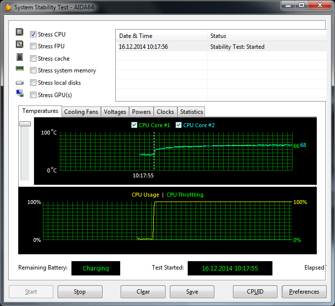The image size is (335, 306).
Task: Click the Remaining Battery label
Action: 43,268
